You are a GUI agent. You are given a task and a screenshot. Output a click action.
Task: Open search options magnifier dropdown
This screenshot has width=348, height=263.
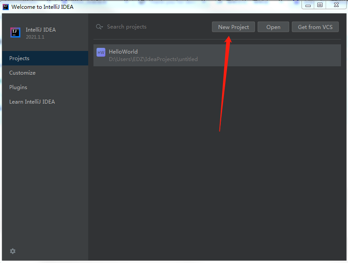click(x=99, y=27)
